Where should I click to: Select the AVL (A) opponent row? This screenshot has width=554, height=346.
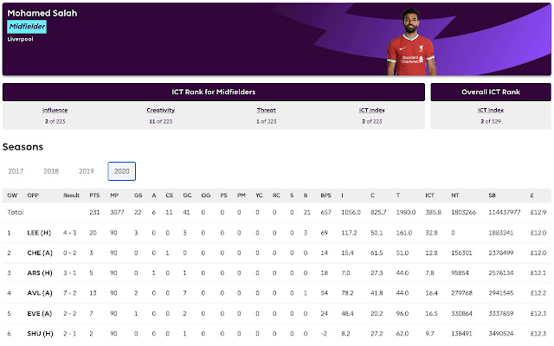pyautogui.click(x=39, y=294)
